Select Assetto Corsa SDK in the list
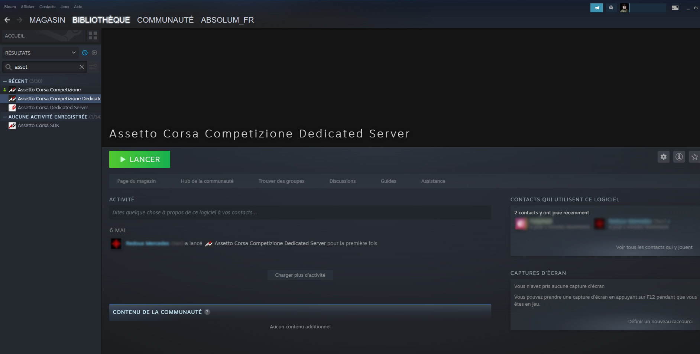This screenshot has width=700, height=354. 38,125
